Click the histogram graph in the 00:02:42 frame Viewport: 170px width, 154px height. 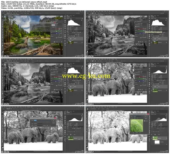(x=159, y=71)
